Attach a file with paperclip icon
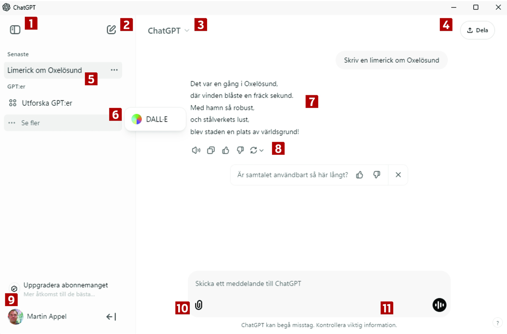The image size is (507, 334). 199,305
